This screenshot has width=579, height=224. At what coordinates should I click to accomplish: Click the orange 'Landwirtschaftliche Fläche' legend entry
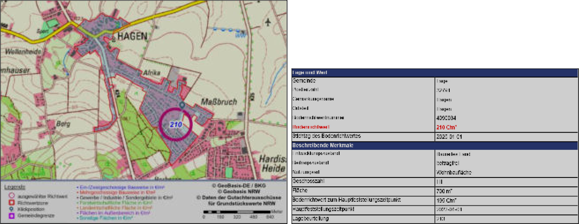115,208
